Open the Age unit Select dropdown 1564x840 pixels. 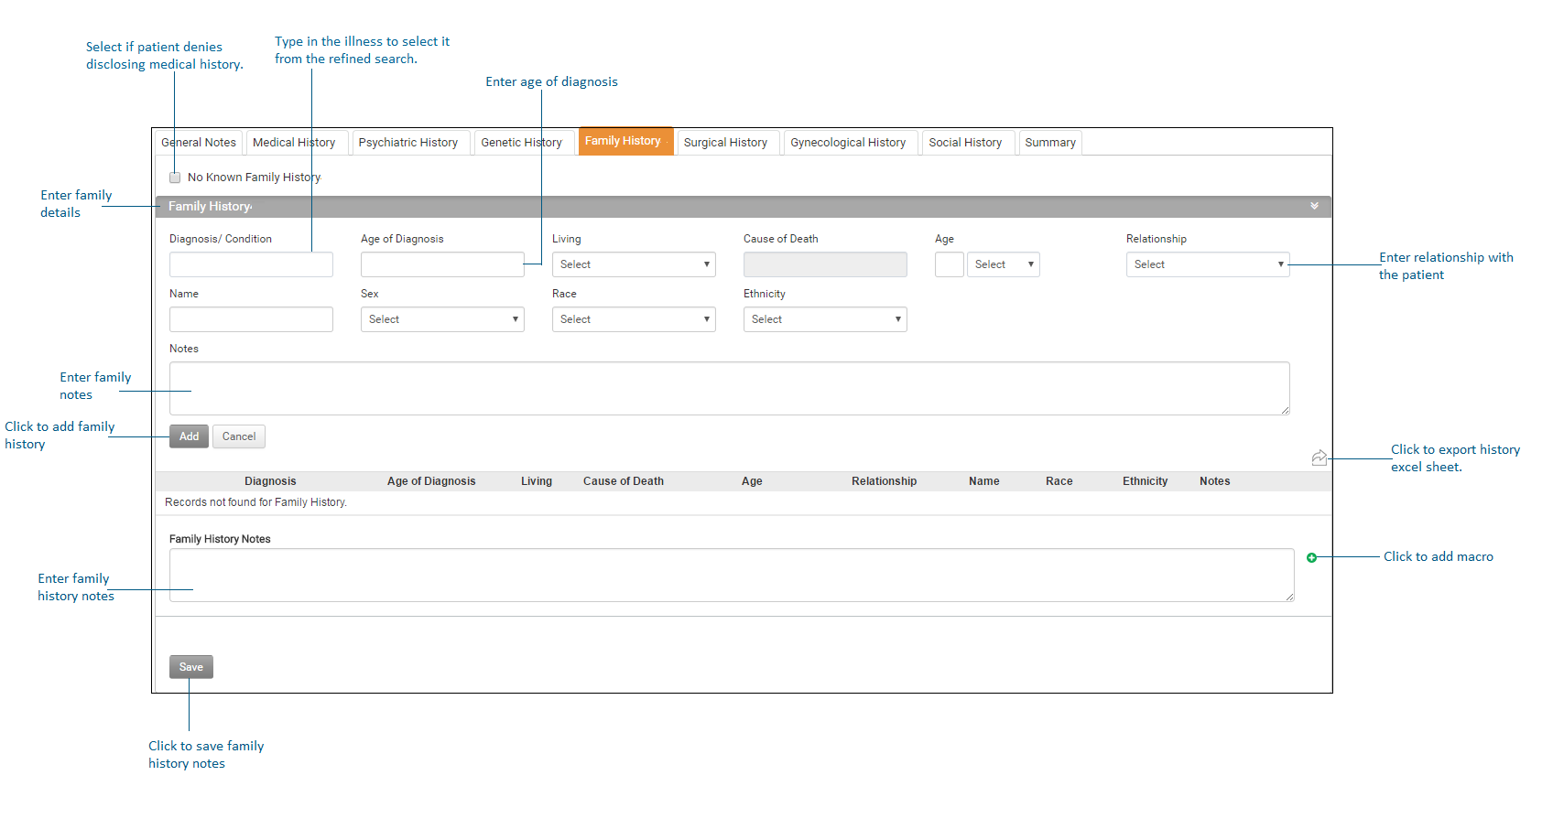[1003, 264]
